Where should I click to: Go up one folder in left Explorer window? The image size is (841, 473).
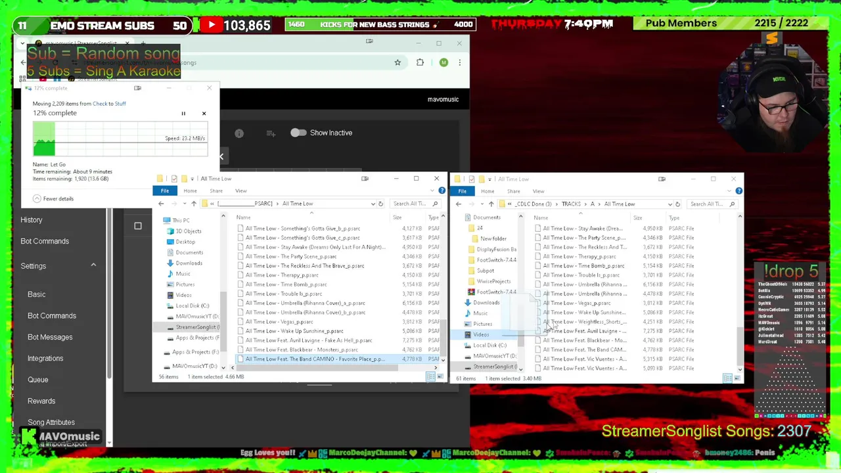[x=194, y=204]
